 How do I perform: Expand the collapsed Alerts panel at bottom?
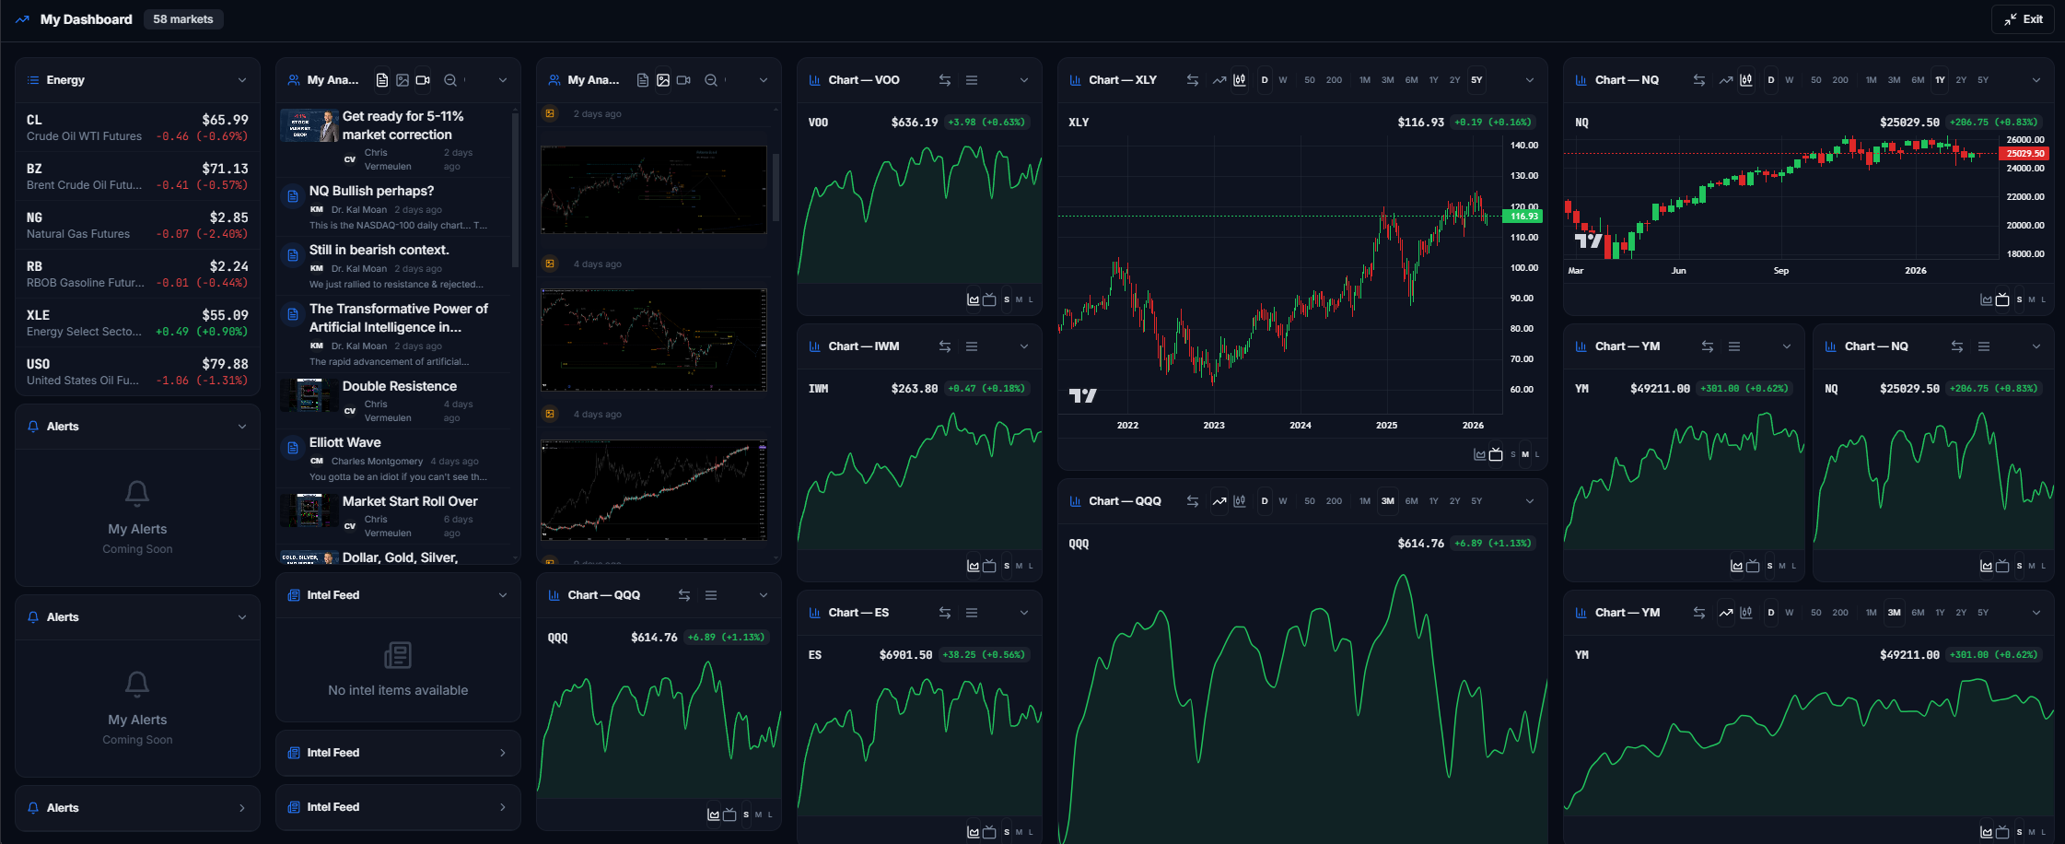click(x=242, y=808)
